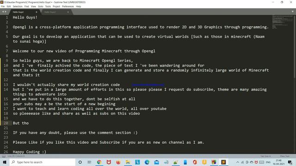Open the Project menu
The width and height of the screenshot is (296, 166).
click(56, 6)
